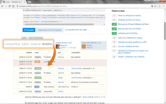The width and height of the screenshot is (166, 104).
Task: Expand the 11:36:09 editada row triangle
Action: point(44,73)
